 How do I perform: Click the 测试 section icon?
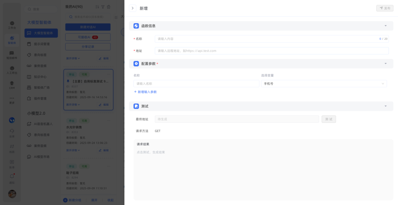tap(136, 106)
